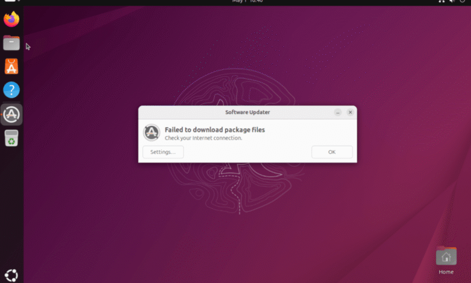Click the Settings... button
The width and height of the screenshot is (471, 283).
point(163,152)
